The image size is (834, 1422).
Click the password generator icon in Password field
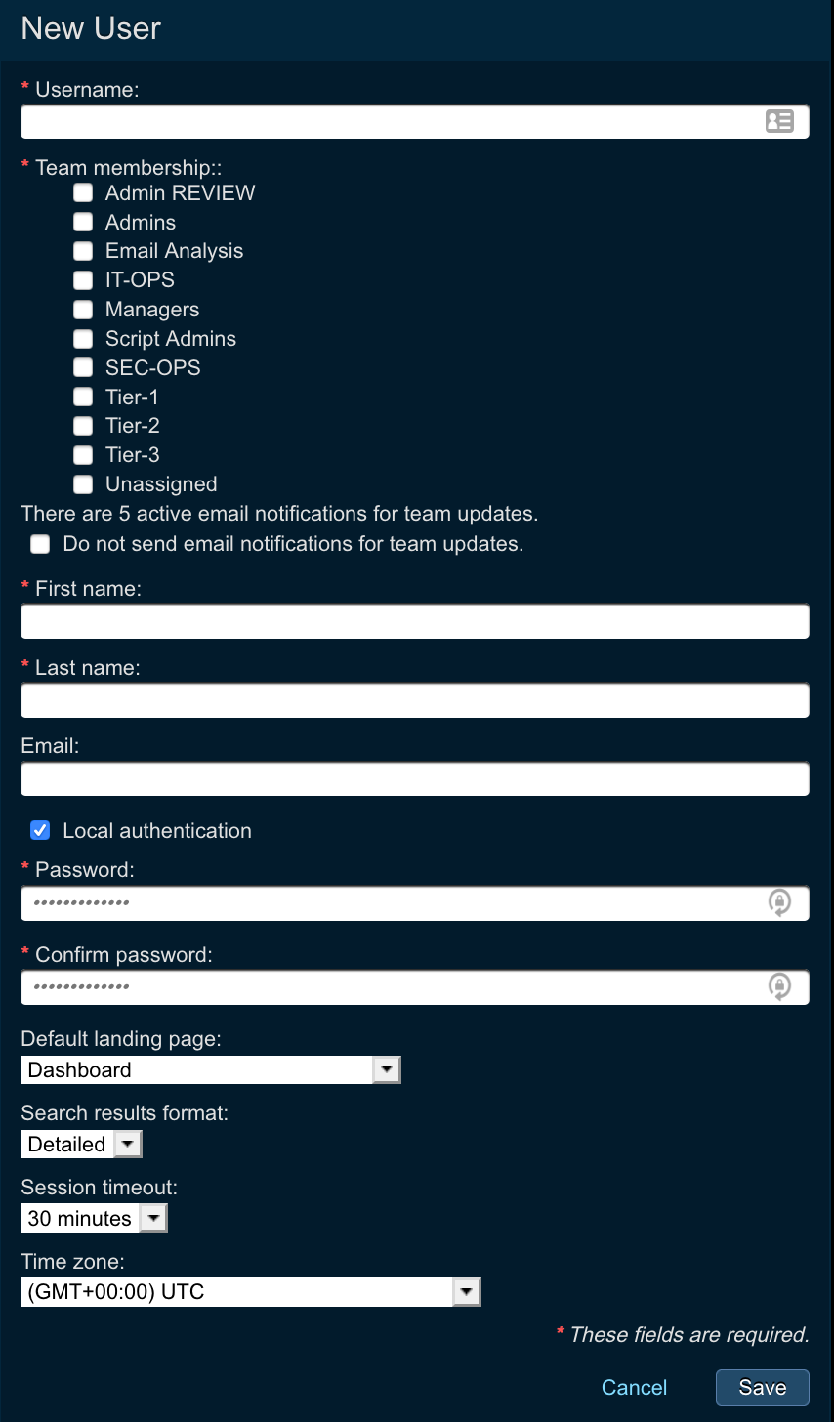779,902
